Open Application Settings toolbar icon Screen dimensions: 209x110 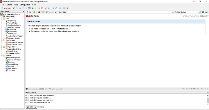53,8
